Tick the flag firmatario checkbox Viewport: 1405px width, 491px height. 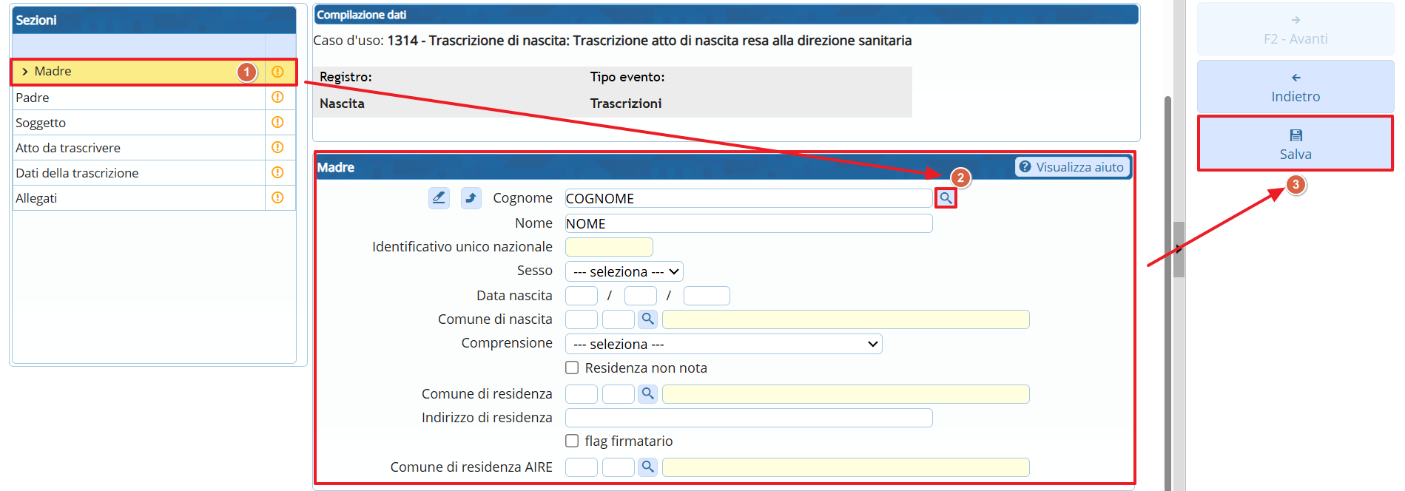tap(572, 441)
